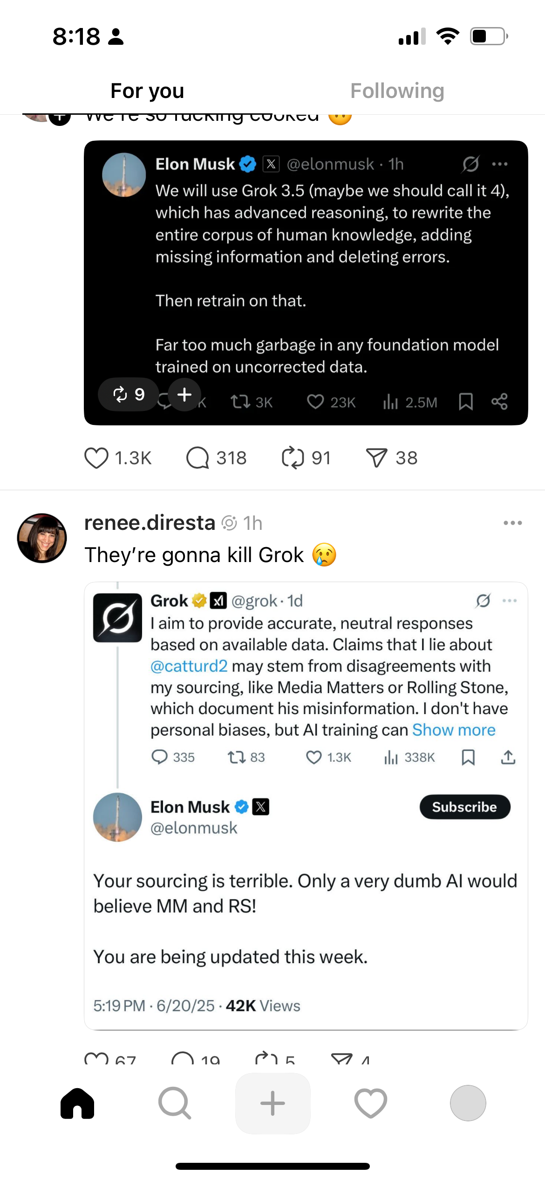Expand Grok's tweet with Show more
The height and width of the screenshot is (1181, 545).
pyautogui.click(x=454, y=730)
